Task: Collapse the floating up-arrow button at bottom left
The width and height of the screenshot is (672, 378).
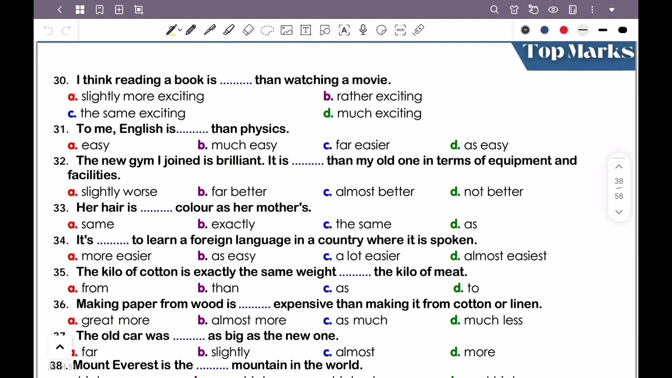Action: point(60,347)
